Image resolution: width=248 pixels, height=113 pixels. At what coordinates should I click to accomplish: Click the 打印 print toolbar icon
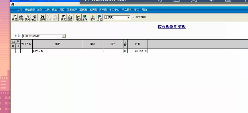point(21,18)
